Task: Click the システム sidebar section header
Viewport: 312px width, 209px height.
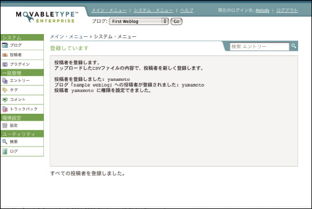Action: click(x=22, y=38)
